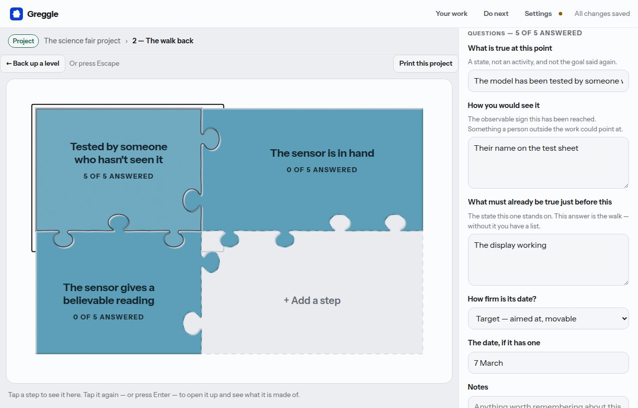Click the 'How you would see it' text area

pyautogui.click(x=548, y=163)
